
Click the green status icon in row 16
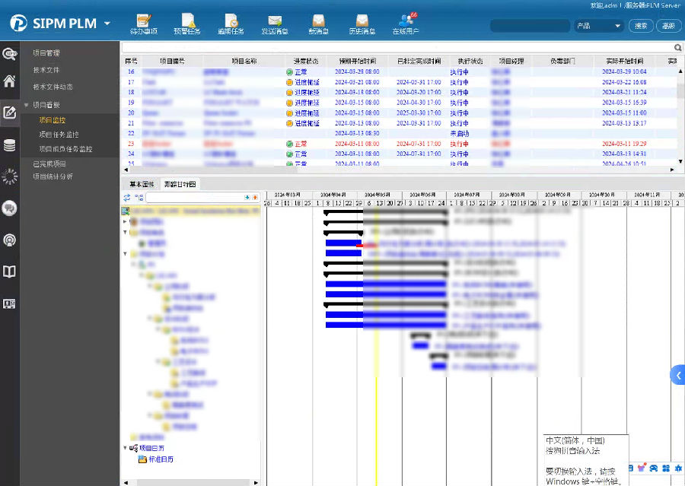tap(289, 72)
